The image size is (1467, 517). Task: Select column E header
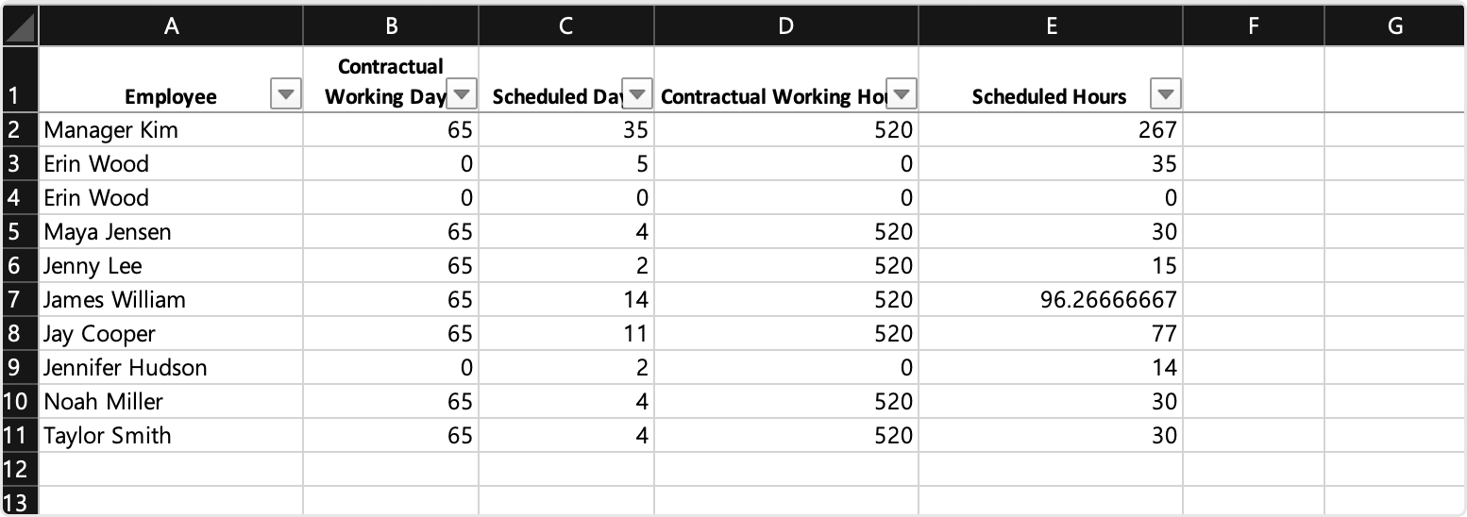pyautogui.click(x=1051, y=26)
